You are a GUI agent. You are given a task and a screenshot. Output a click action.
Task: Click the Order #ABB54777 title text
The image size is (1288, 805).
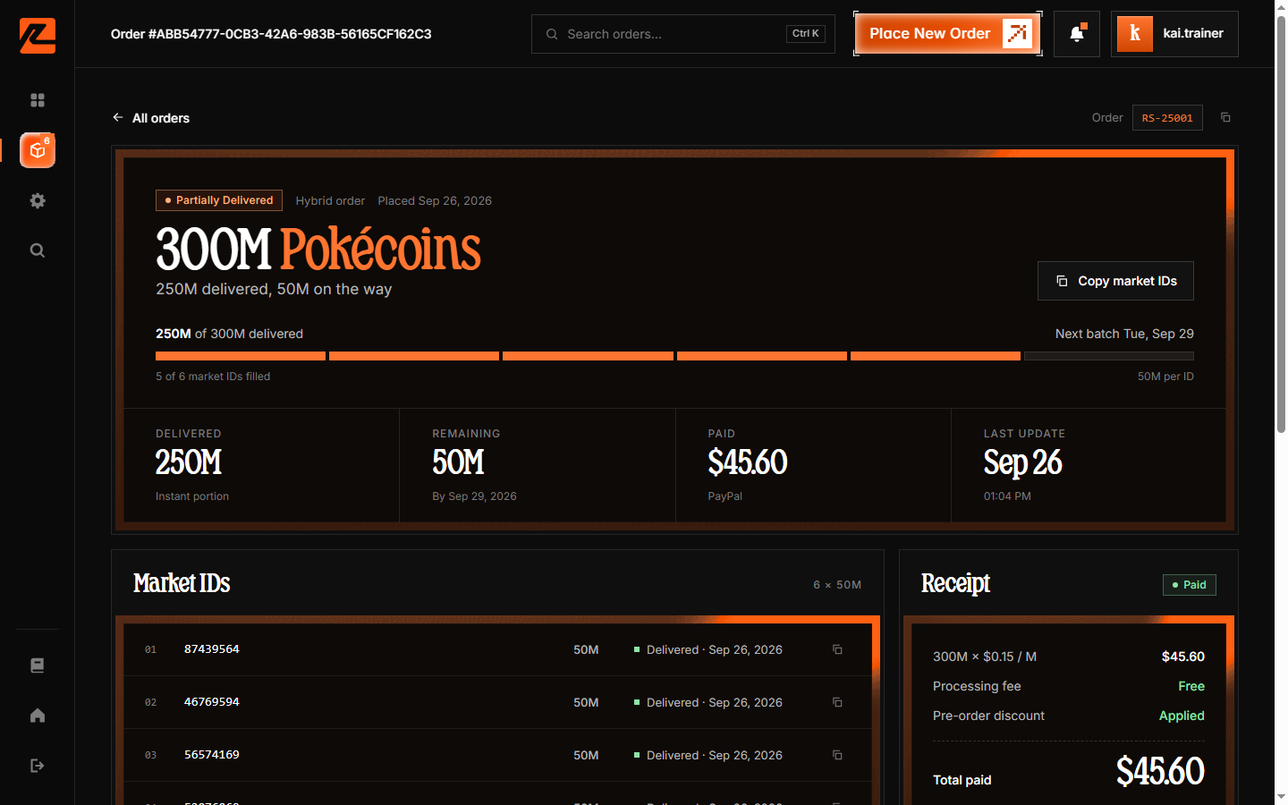point(271,34)
